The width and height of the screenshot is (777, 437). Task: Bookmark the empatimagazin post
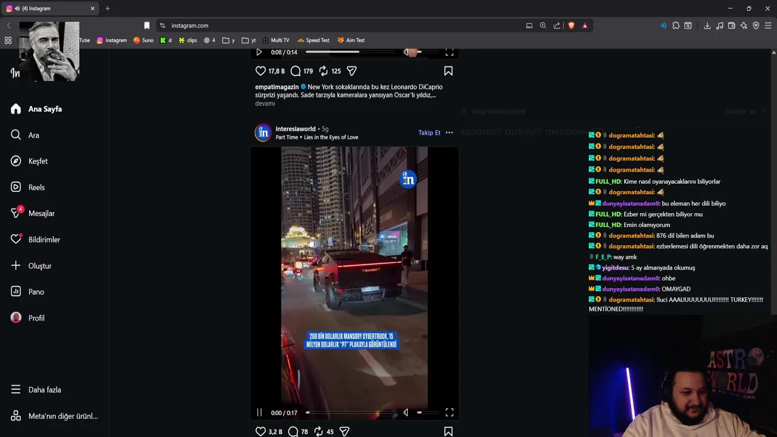[448, 71]
